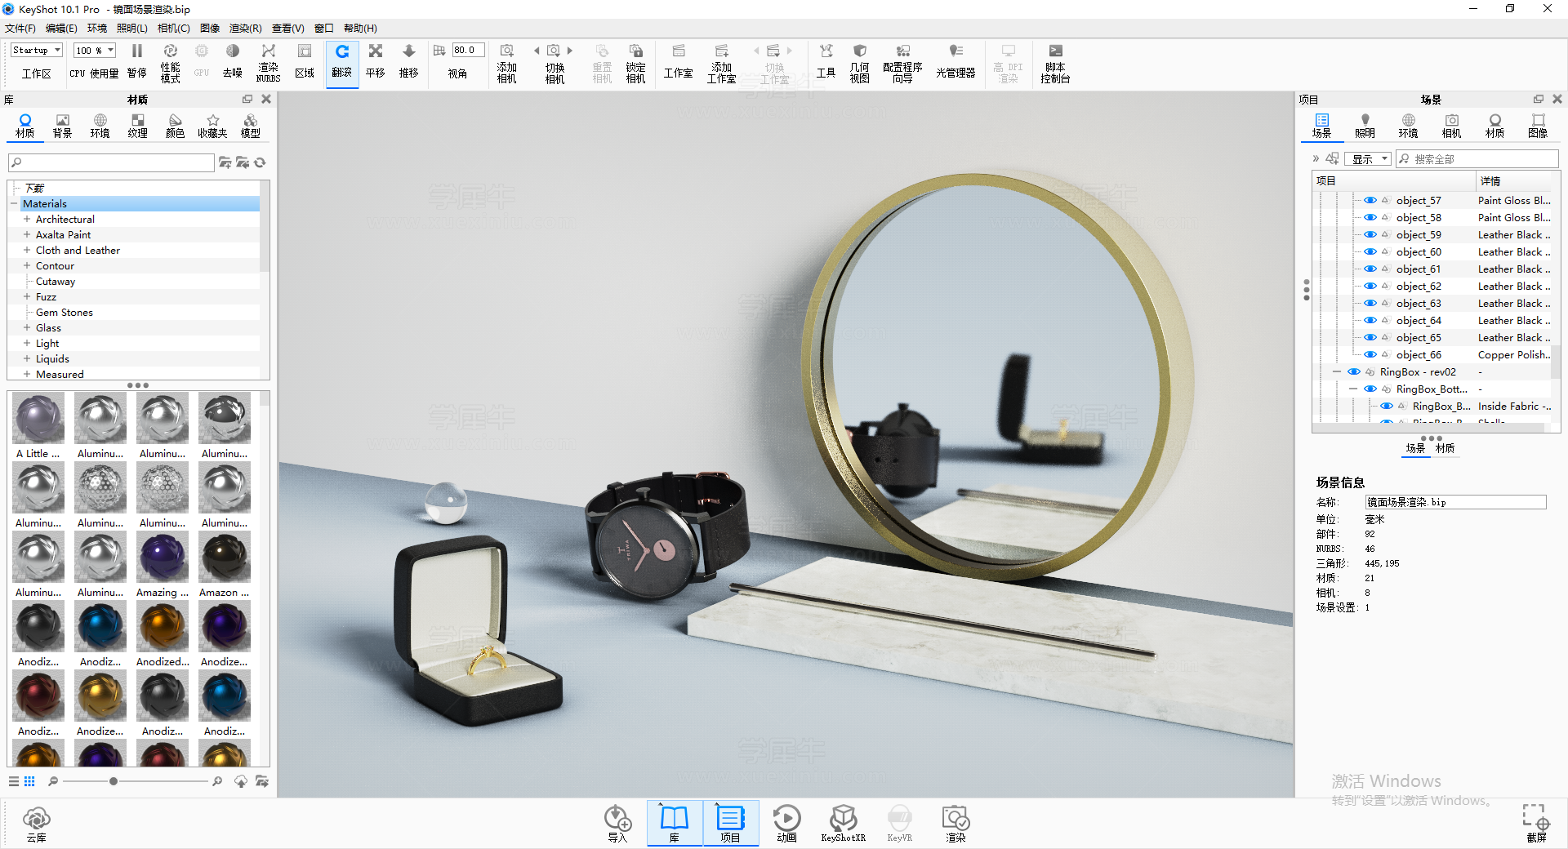Click the material library search field
The height and width of the screenshot is (849, 1568).
(111, 162)
